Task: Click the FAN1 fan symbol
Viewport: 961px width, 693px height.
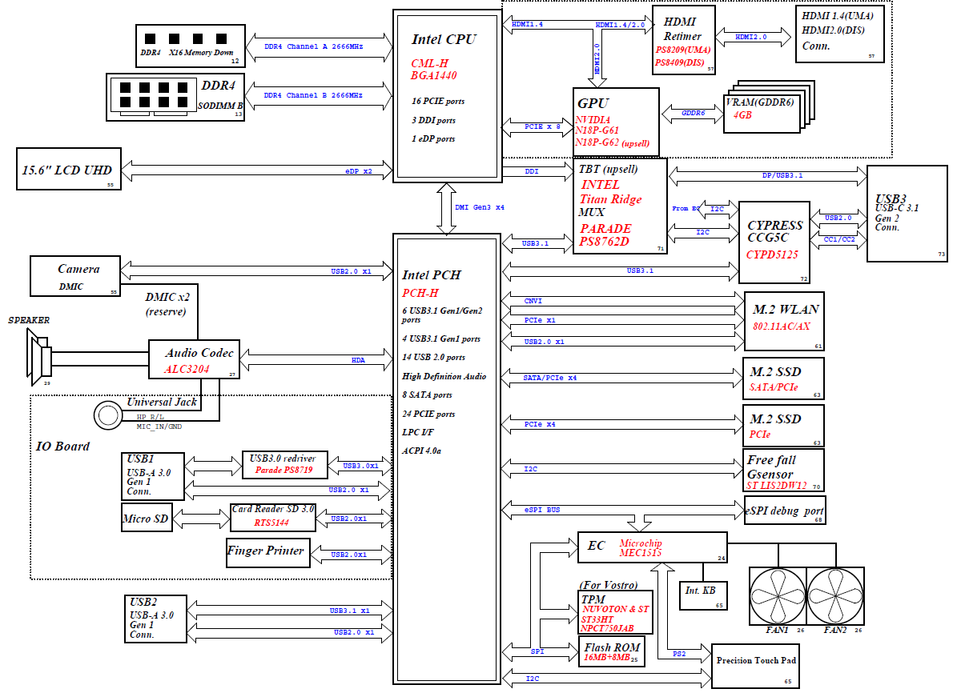Action: click(777, 596)
